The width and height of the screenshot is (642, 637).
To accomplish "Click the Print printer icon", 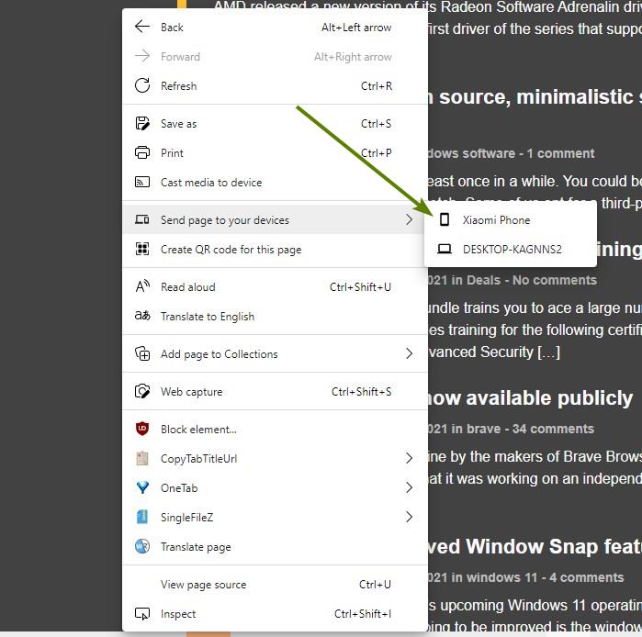I will coord(142,152).
